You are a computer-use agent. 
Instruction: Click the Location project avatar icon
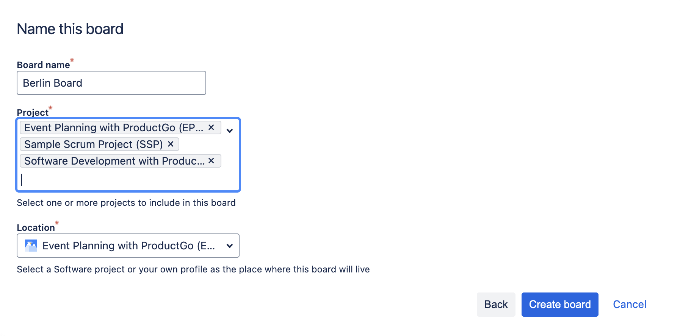pyautogui.click(x=31, y=246)
